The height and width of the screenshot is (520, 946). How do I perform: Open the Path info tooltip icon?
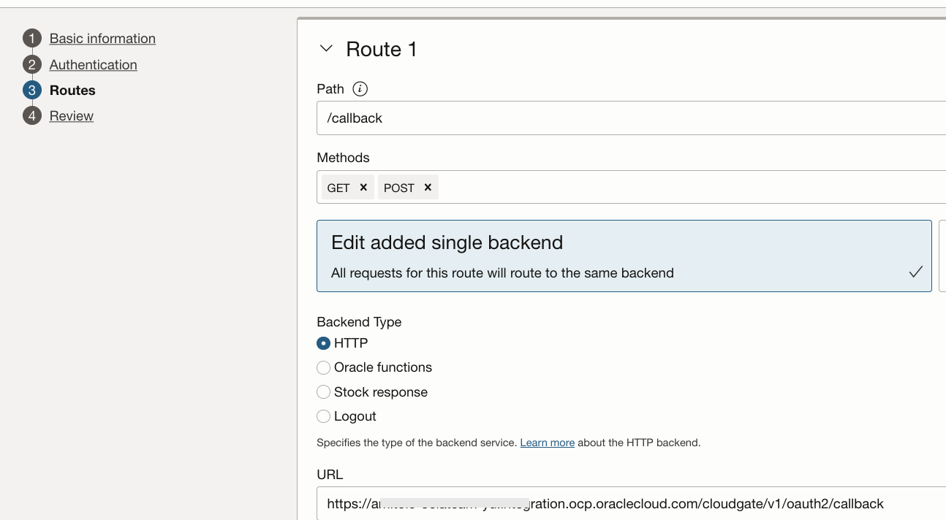pyautogui.click(x=360, y=89)
